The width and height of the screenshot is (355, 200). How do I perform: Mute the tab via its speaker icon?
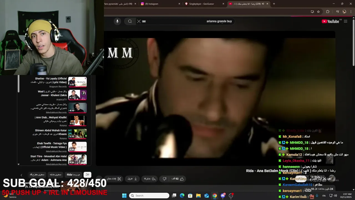(263, 4)
